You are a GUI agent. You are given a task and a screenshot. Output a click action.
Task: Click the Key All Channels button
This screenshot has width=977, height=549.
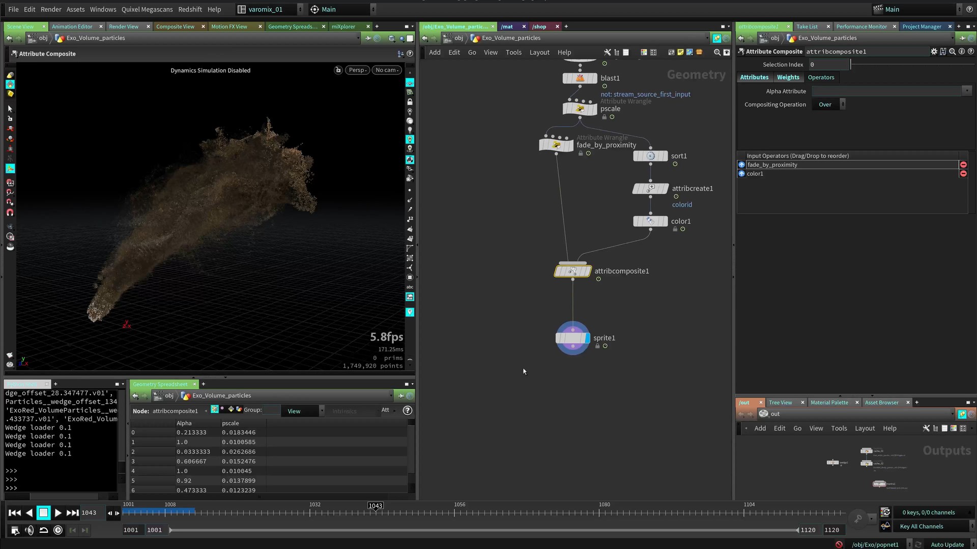pyautogui.click(x=921, y=527)
